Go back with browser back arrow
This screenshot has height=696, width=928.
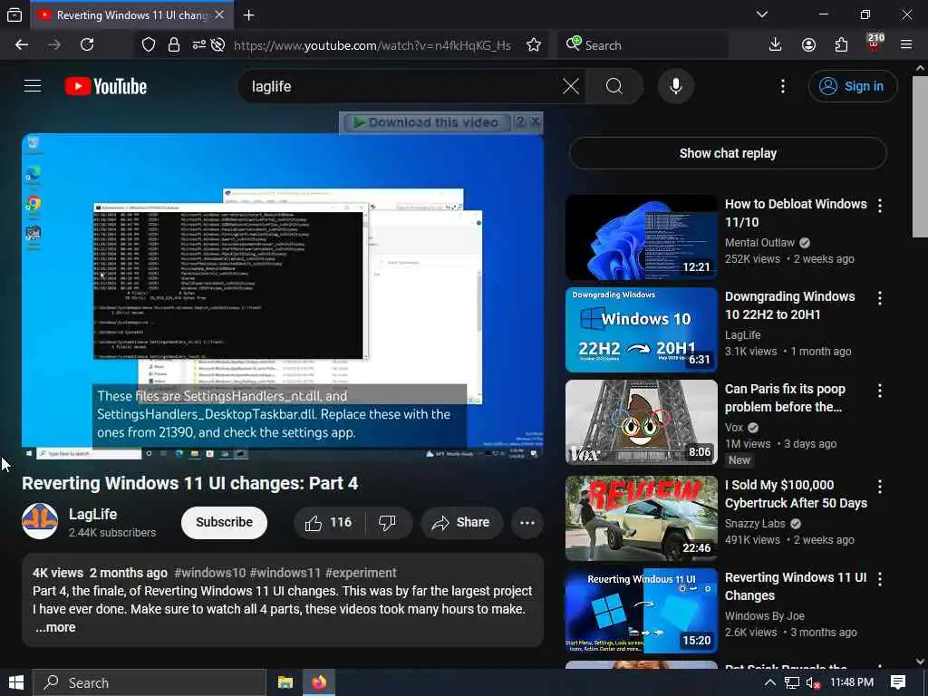(22, 45)
